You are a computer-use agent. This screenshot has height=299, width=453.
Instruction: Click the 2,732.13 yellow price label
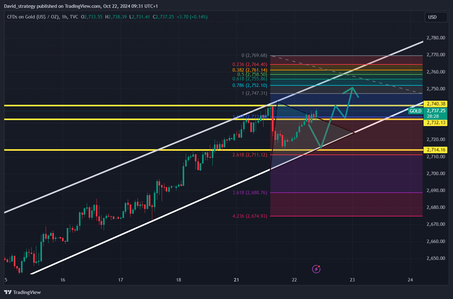point(436,123)
